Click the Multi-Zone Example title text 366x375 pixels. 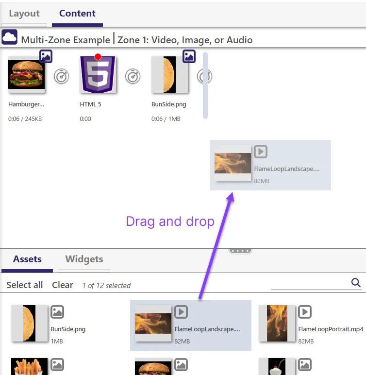click(66, 40)
